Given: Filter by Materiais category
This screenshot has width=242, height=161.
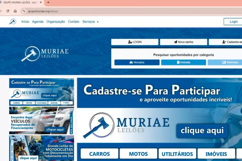Looking at the screenshot, I should point(225,62).
